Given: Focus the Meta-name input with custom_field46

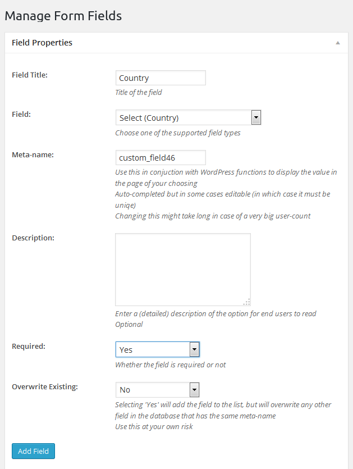Looking at the screenshot, I should (161, 158).
